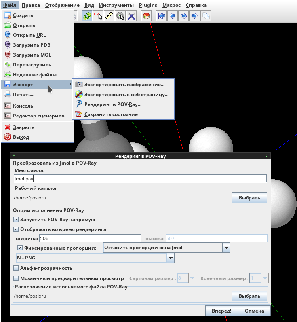Image resolution: width=297 pixels, height=322 pixels.
Task: Open the Макрос menu
Action: [x=171, y=5]
